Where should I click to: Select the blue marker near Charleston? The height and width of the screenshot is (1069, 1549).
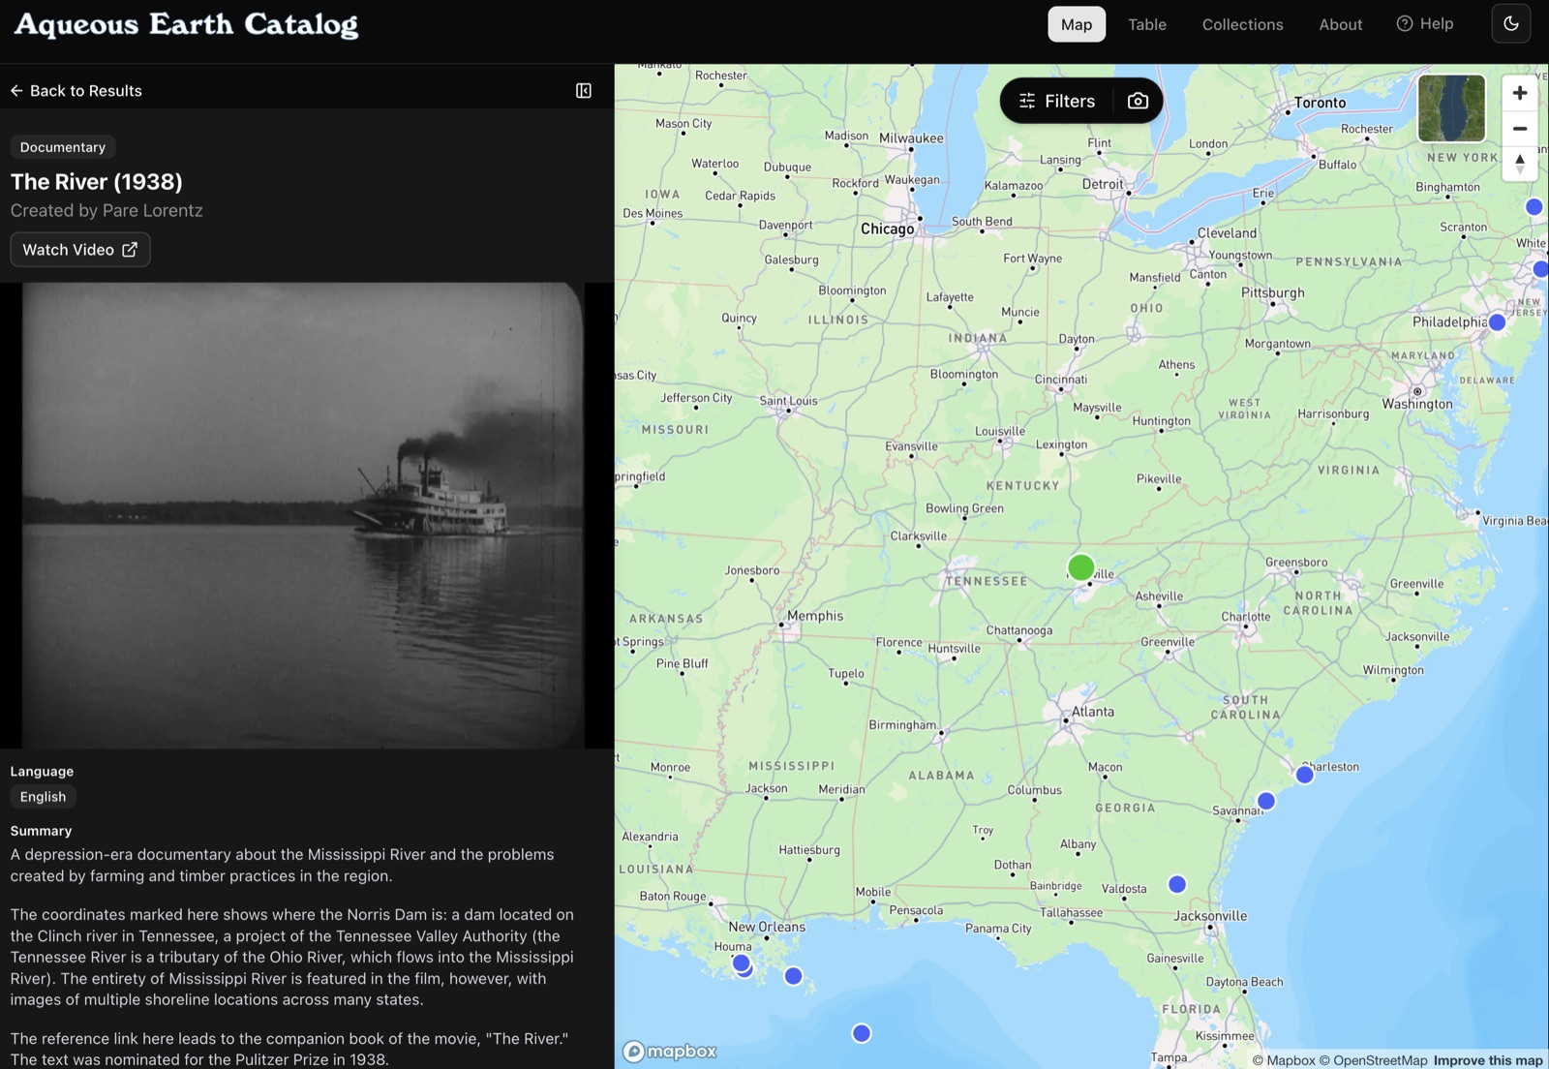point(1304,775)
